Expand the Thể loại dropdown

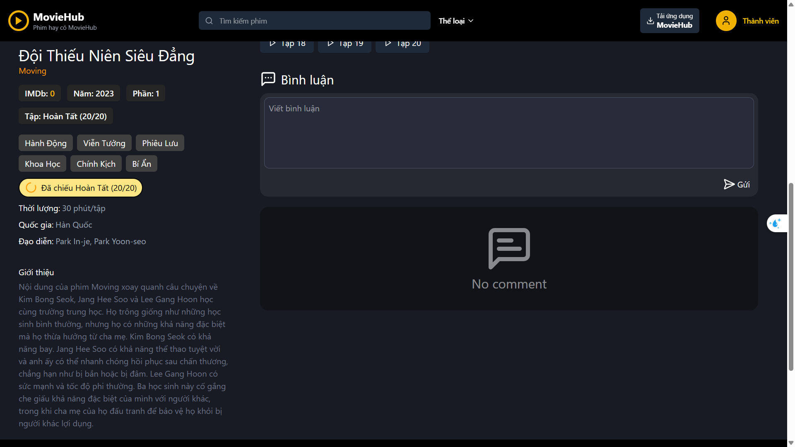455,21
